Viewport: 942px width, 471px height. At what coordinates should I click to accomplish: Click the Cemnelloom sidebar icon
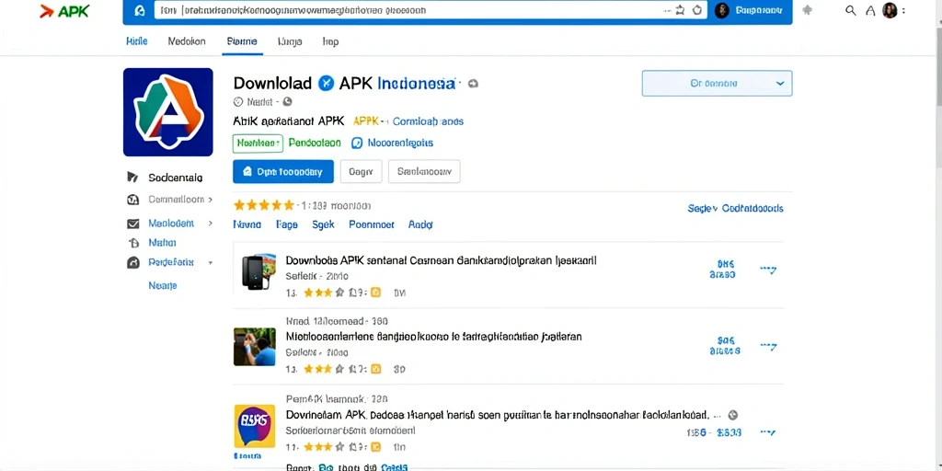pos(132,200)
